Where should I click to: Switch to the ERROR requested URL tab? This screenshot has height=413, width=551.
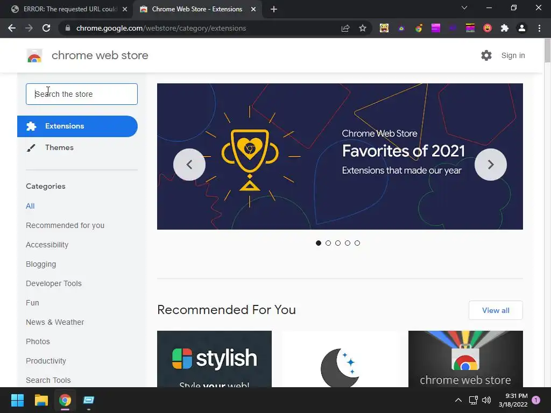click(x=69, y=9)
